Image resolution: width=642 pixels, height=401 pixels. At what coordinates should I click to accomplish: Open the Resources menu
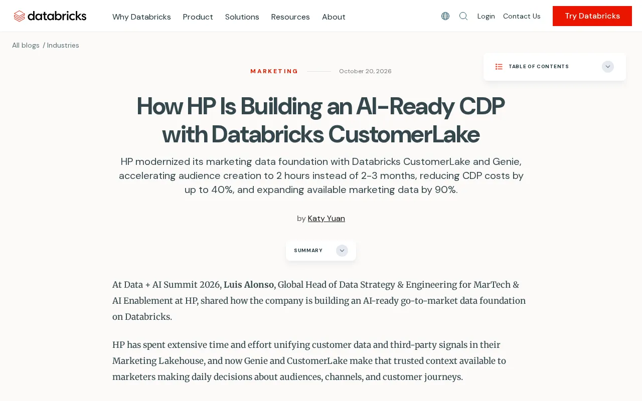click(290, 17)
